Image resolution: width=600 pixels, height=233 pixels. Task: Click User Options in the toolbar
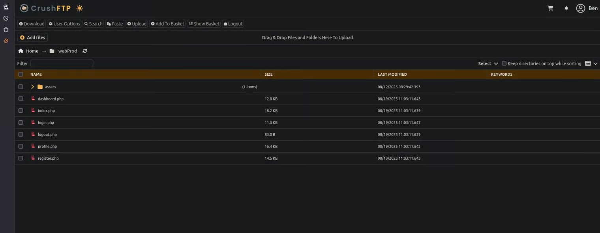point(64,24)
